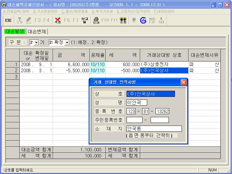This screenshot has height=174, width=232.
Task: Click the registration number field 81
Action: point(145,111)
